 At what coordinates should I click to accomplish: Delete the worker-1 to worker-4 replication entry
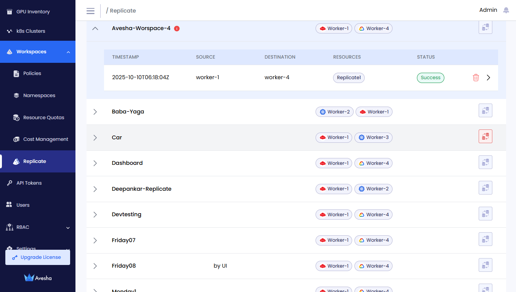pos(476,78)
